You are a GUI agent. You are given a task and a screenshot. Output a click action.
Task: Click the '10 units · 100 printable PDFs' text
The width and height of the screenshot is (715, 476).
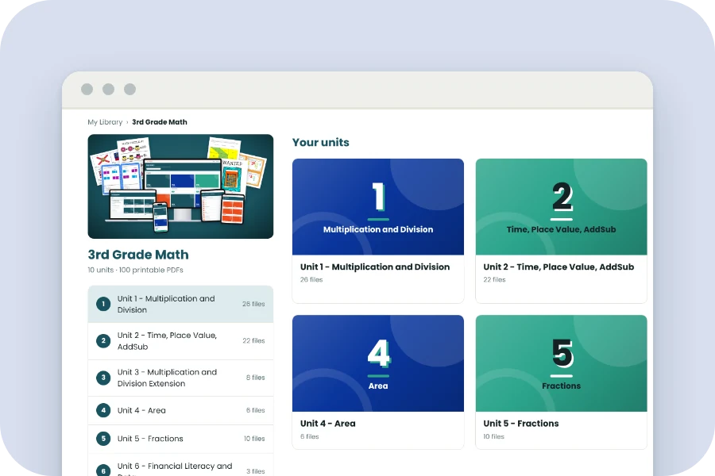(135, 270)
